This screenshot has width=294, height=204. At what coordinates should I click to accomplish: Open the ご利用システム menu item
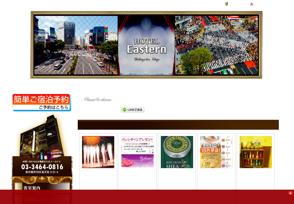pos(42,200)
